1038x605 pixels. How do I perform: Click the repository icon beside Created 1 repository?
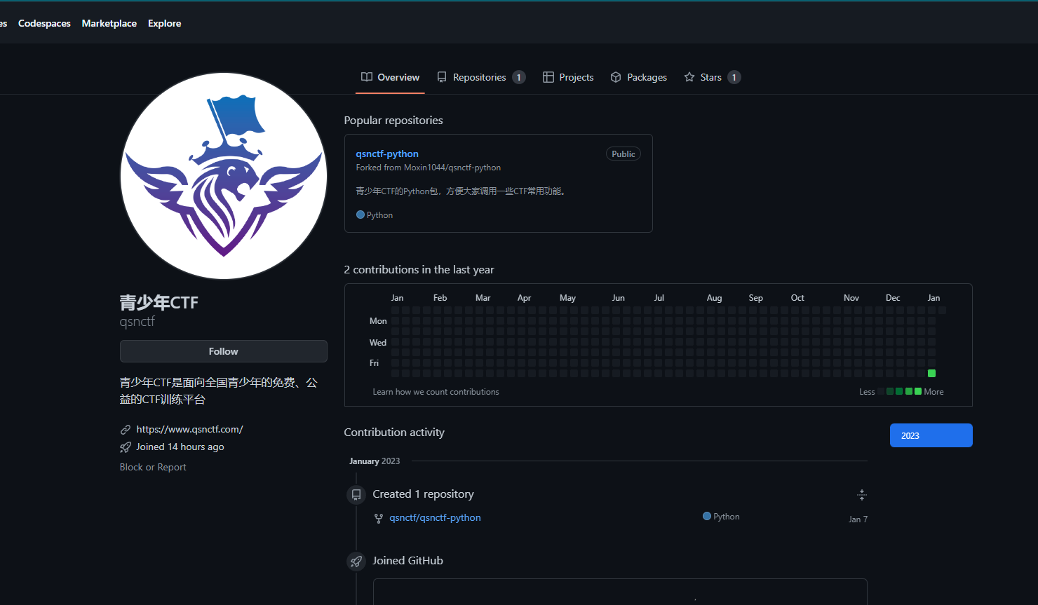tap(356, 494)
